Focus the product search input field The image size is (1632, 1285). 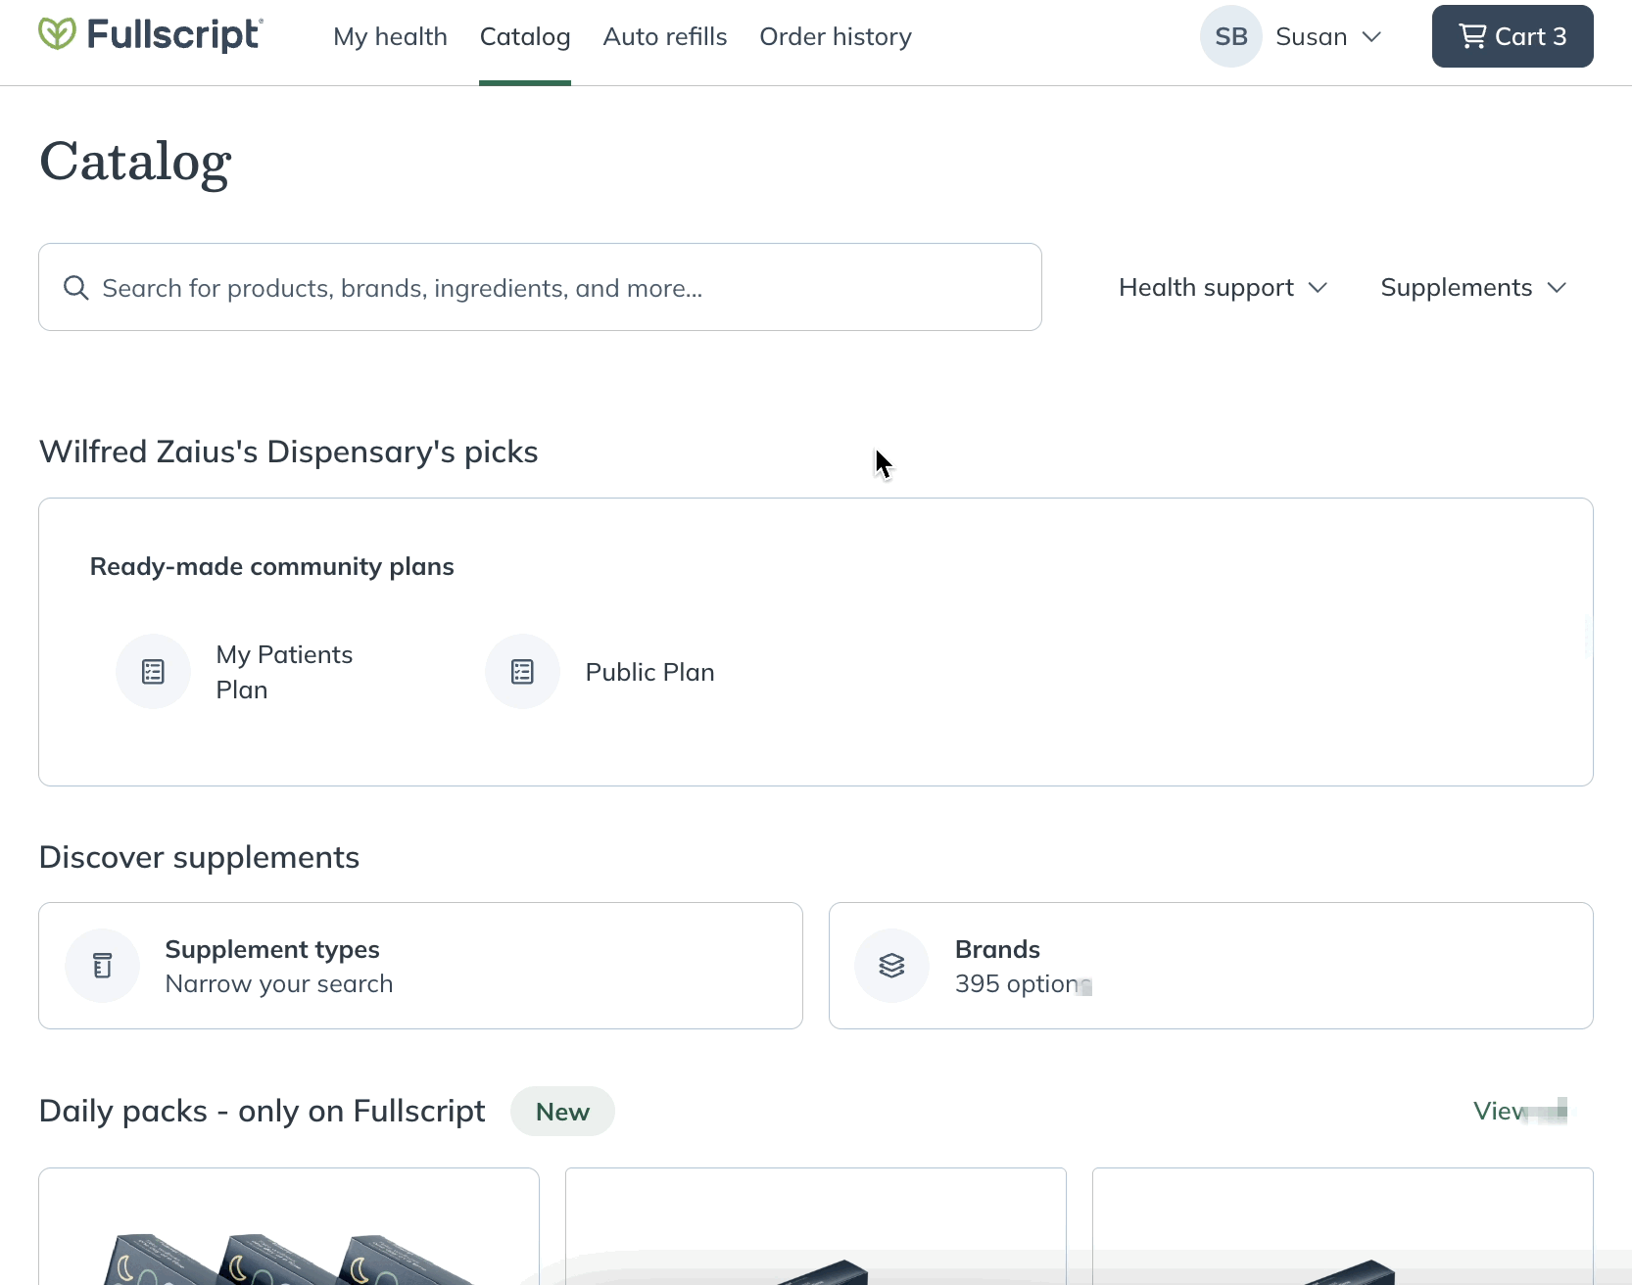(x=540, y=287)
